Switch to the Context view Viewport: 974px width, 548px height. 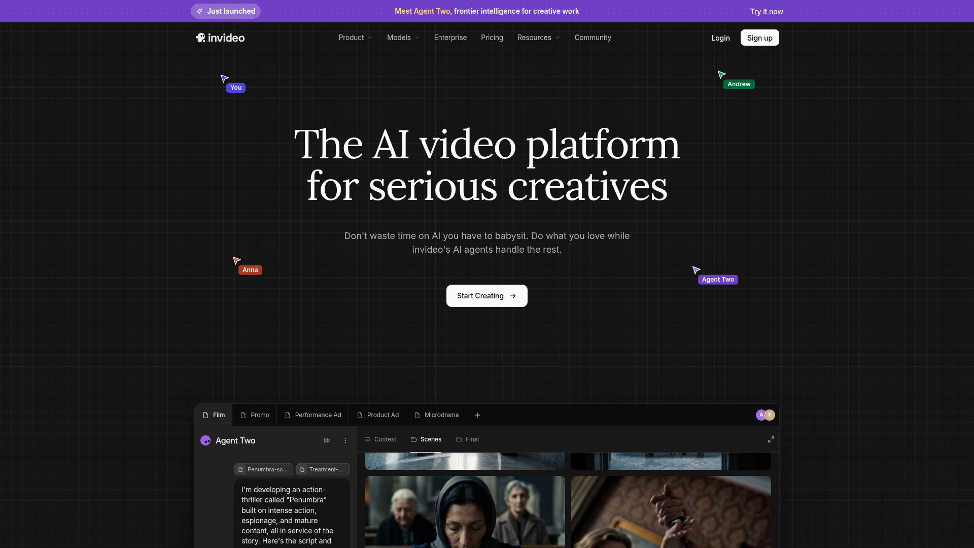(380, 439)
